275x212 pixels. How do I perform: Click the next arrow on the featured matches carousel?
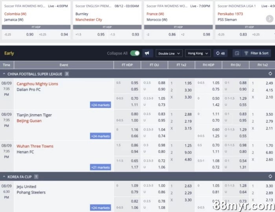coord(269,19)
